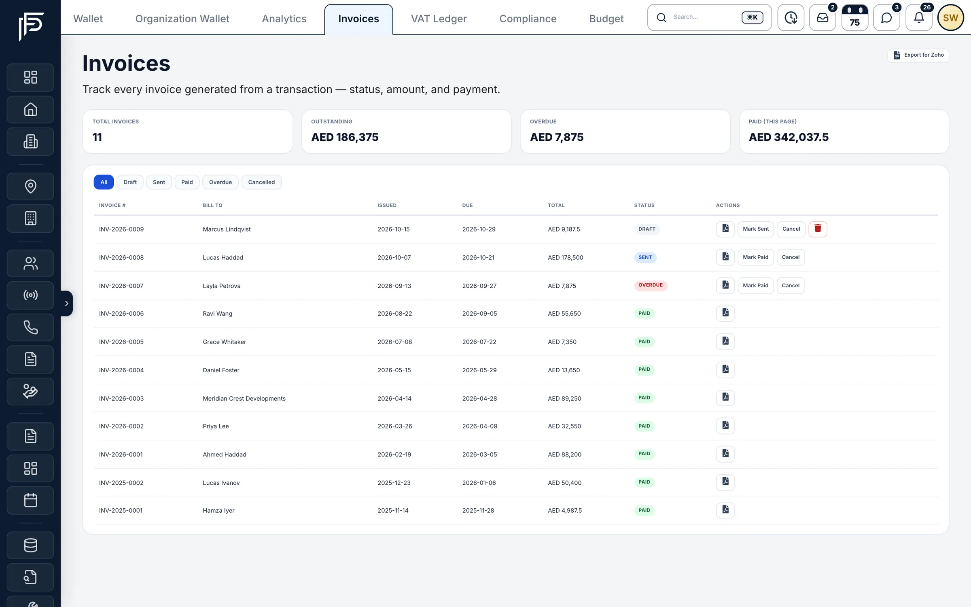
Task: Mark Paid invoice INV-2026-0007
Action: 755,285
